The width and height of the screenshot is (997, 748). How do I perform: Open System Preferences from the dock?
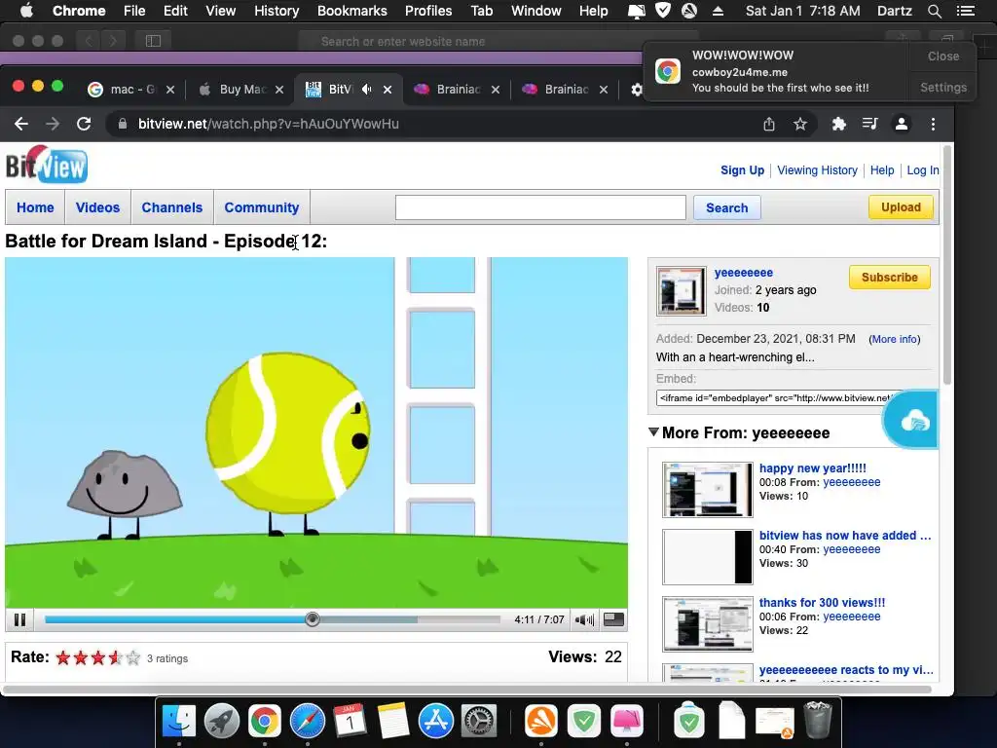[x=479, y=722]
